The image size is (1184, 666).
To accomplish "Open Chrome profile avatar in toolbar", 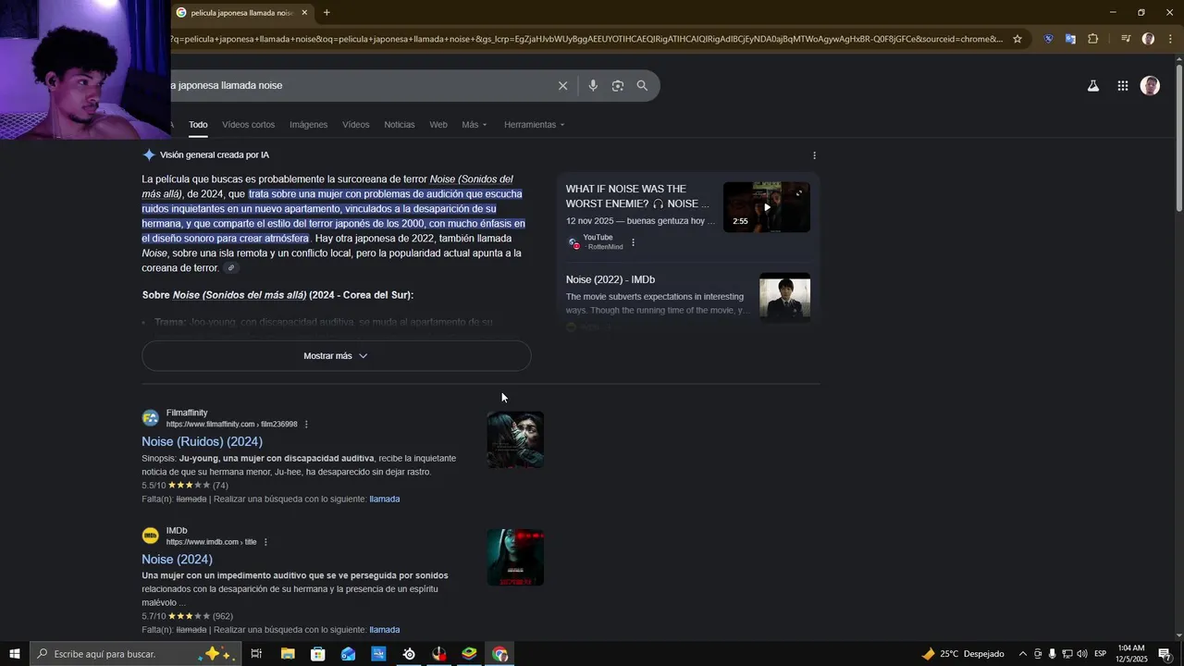I will click(x=1148, y=39).
